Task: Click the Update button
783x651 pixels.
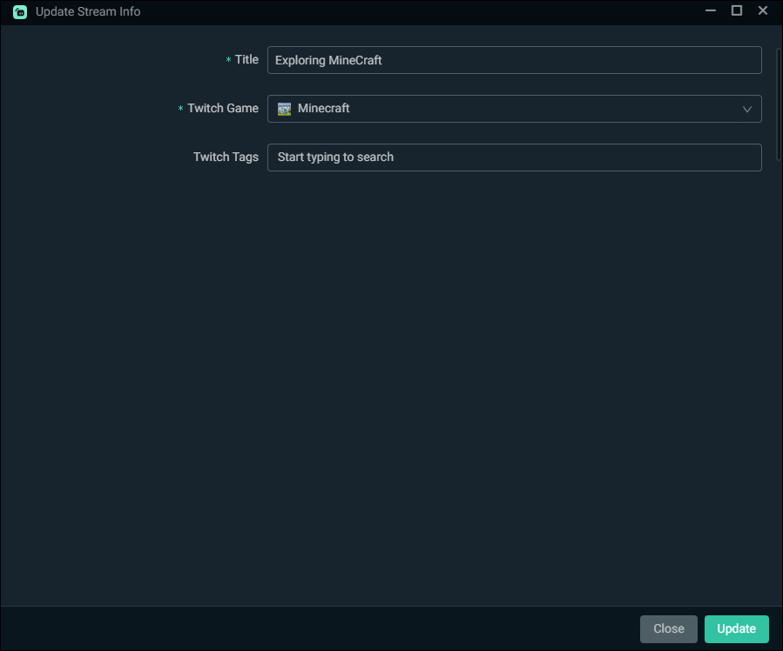Action: tap(736, 628)
